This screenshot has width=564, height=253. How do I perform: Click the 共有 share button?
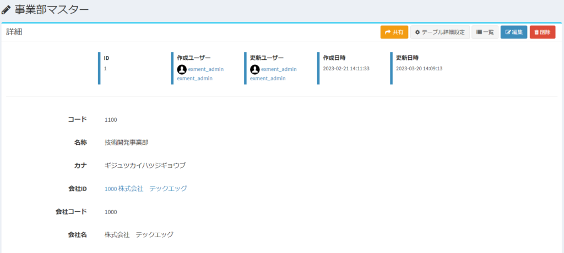[x=394, y=32]
